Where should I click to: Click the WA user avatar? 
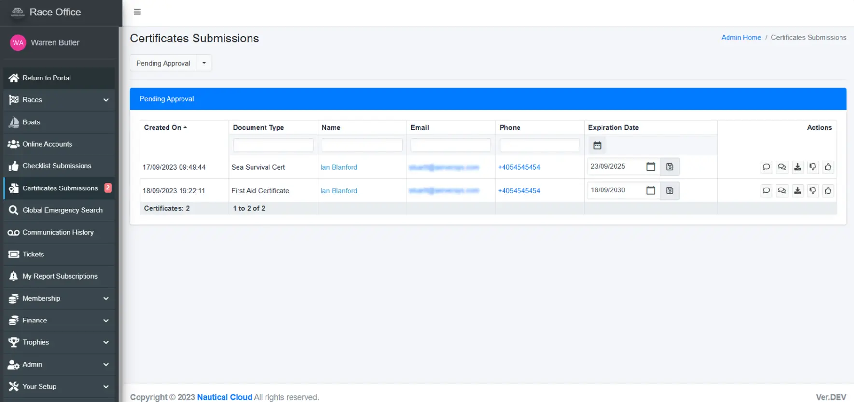[18, 42]
